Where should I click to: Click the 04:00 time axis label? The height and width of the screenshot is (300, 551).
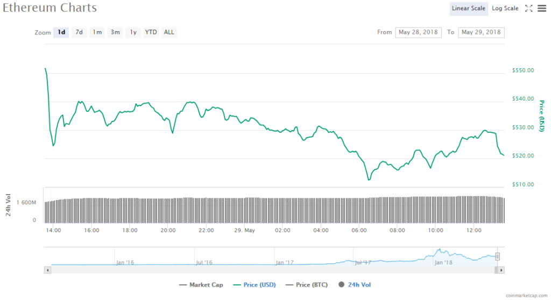(x=321, y=231)
